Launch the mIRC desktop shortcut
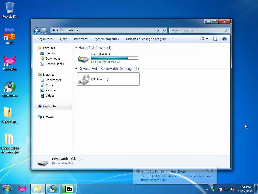This screenshot has width=258, height=194. click(10, 36)
